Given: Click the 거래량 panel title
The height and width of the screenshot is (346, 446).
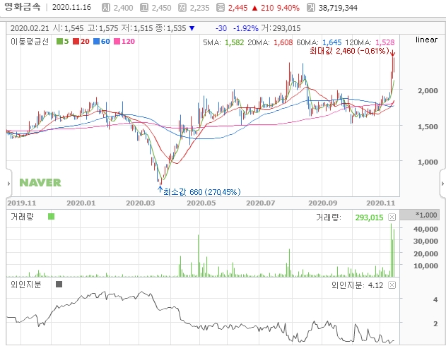Looking at the screenshot, I should coord(22,217).
